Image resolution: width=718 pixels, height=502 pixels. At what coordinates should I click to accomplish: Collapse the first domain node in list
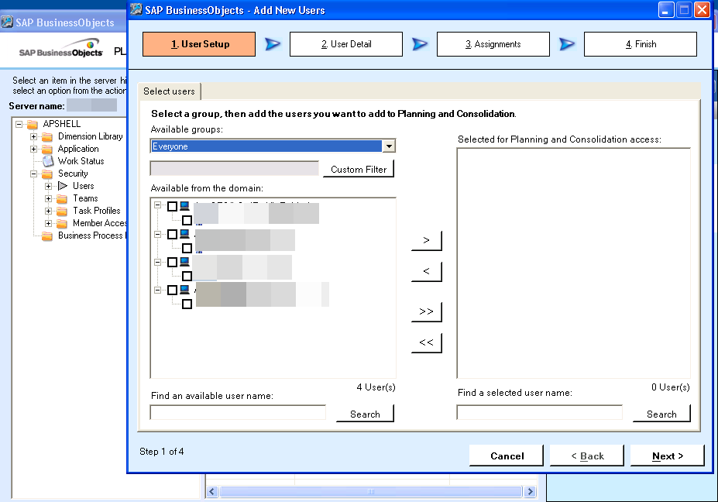pos(157,205)
